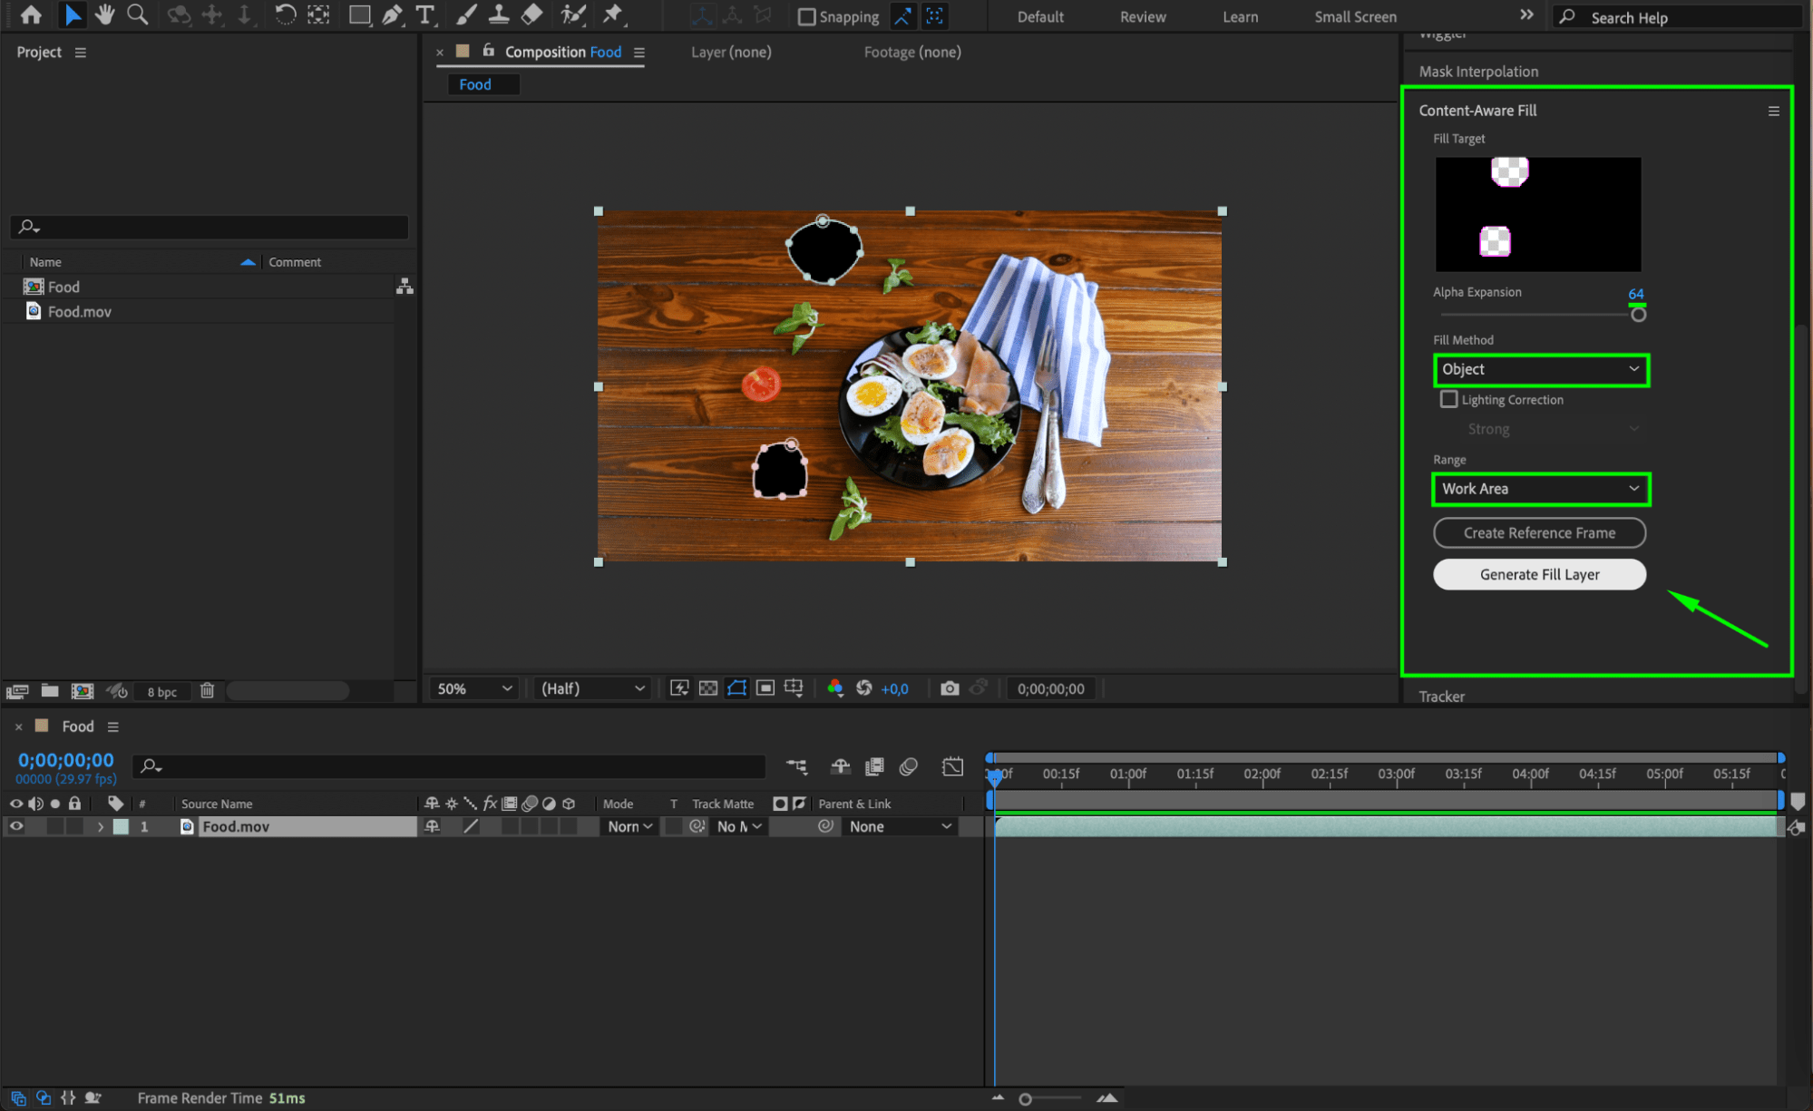Enable the Lighting Correction checkbox
The width and height of the screenshot is (1813, 1111).
[x=1448, y=399]
